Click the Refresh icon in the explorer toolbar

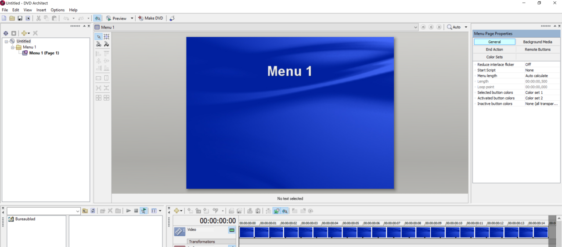click(x=93, y=211)
